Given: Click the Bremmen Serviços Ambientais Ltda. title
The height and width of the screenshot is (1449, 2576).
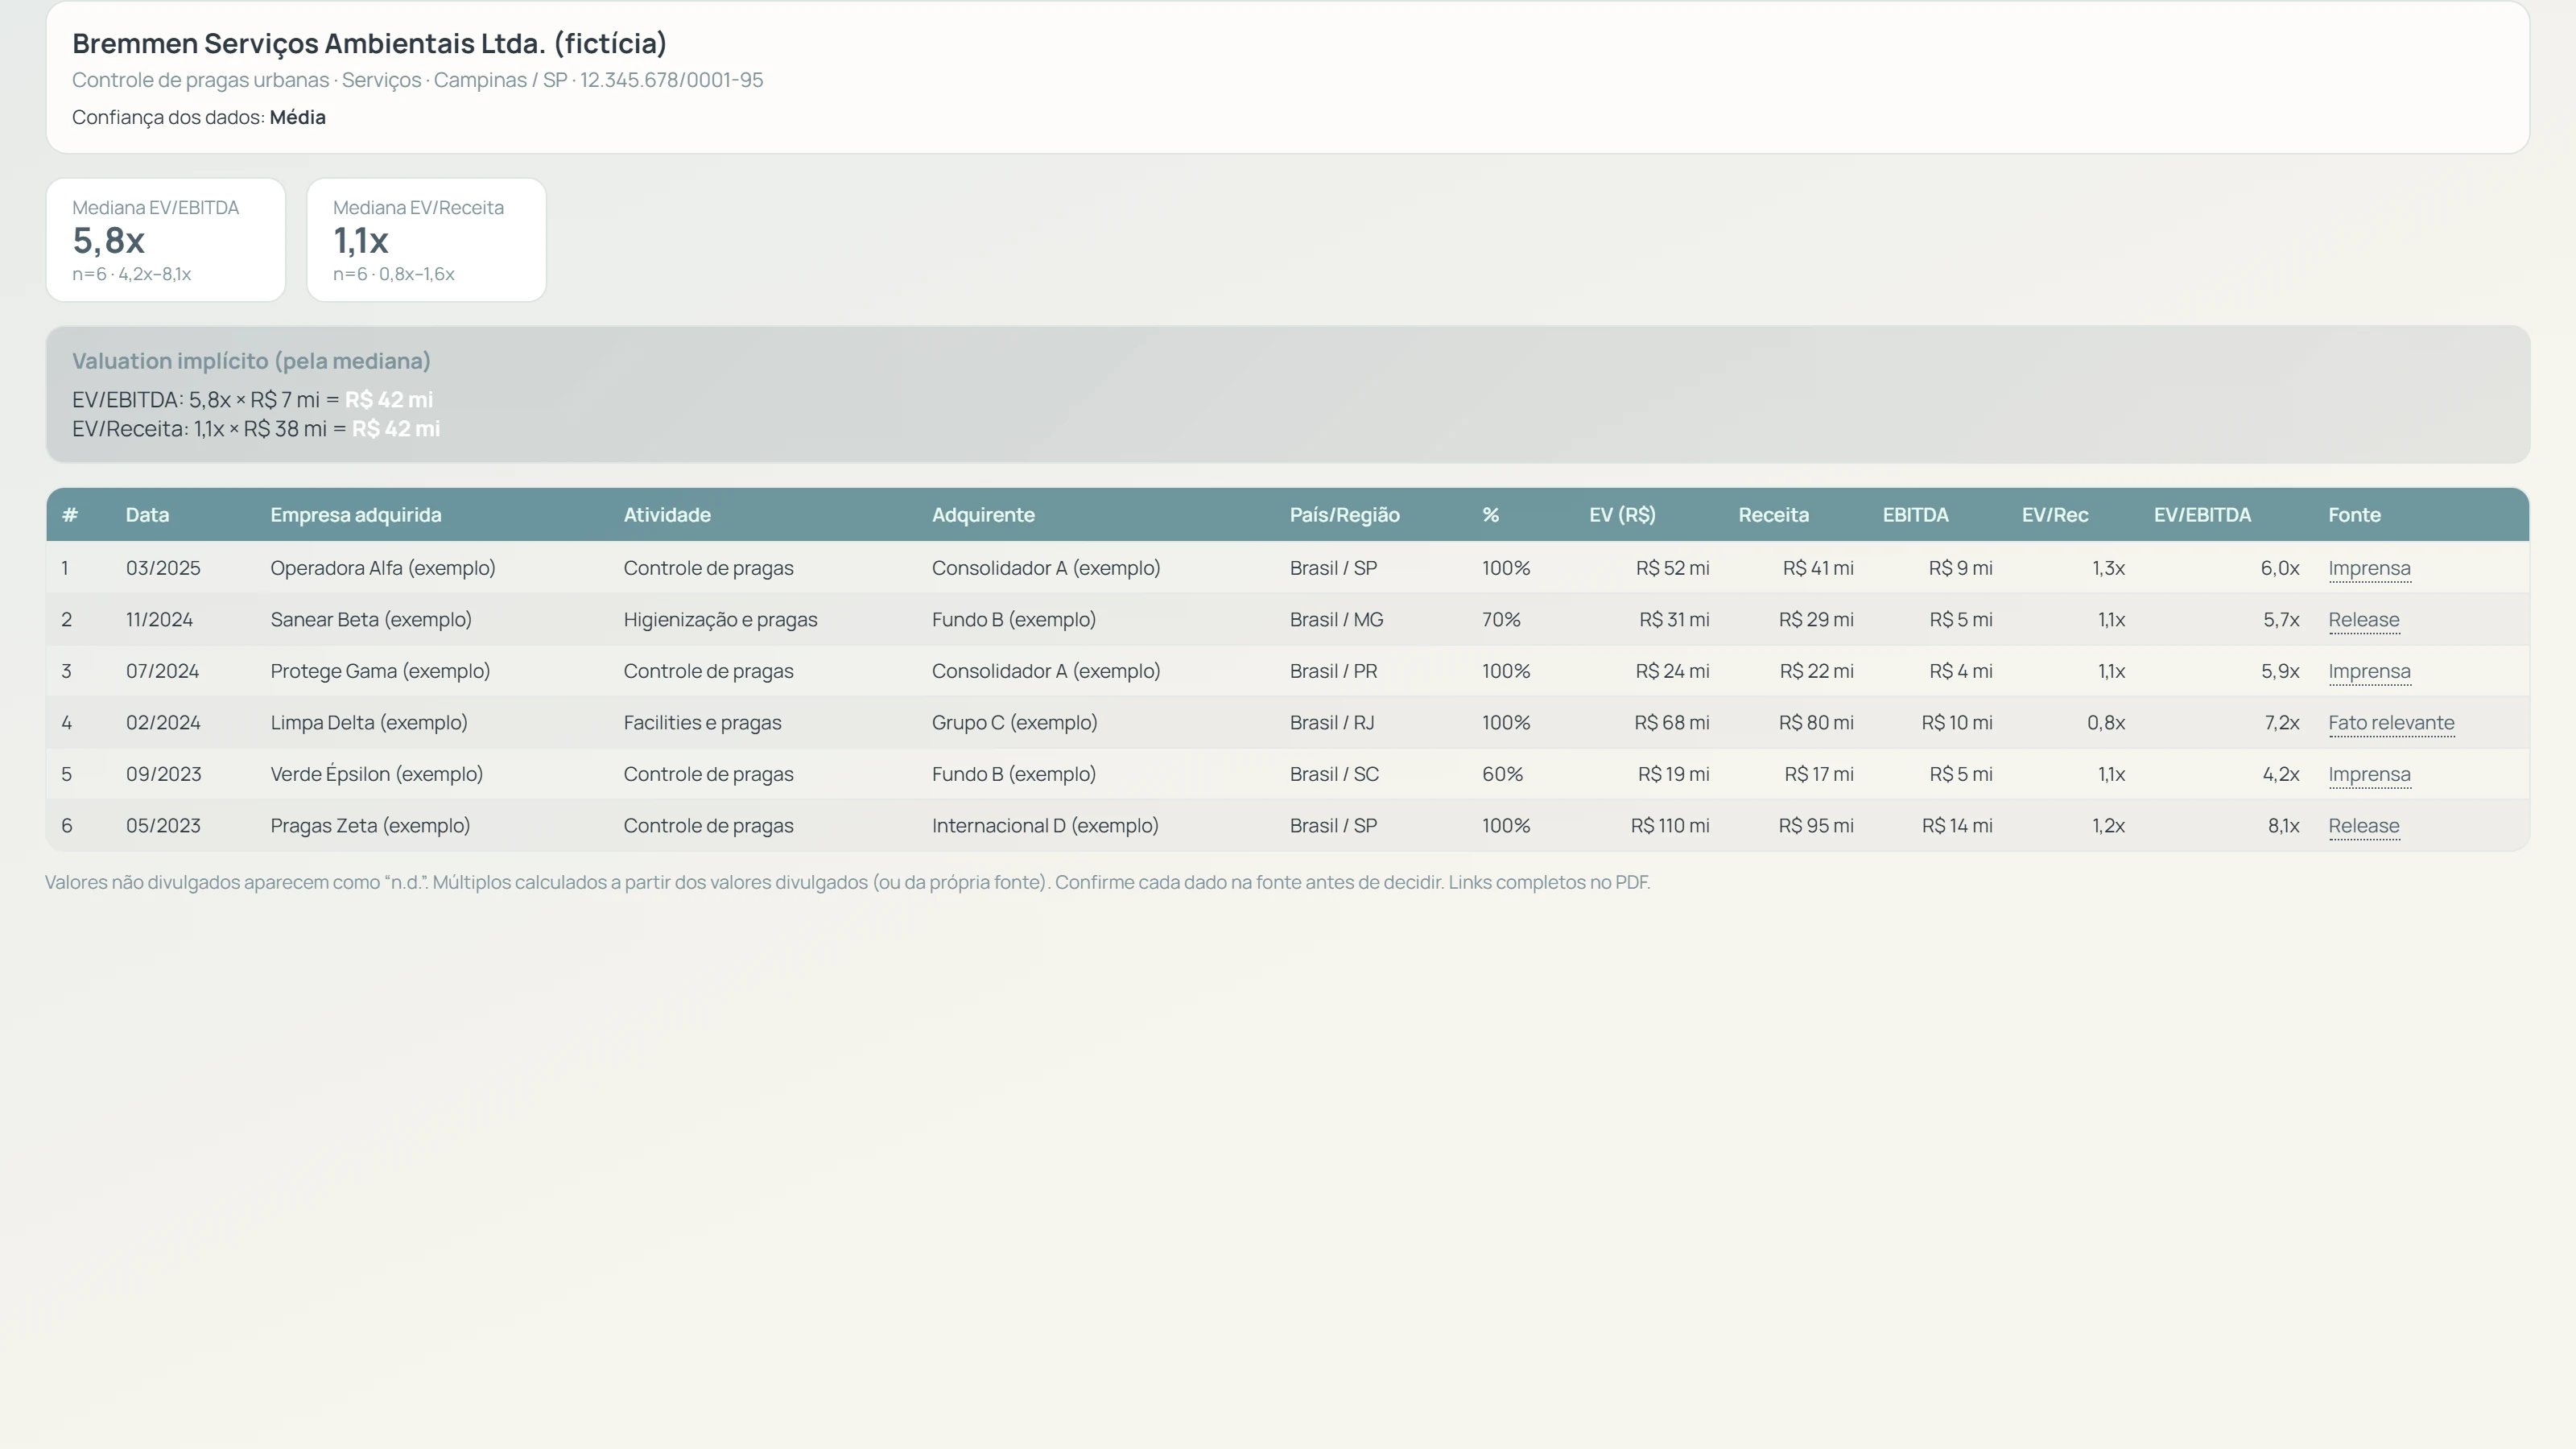Looking at the screenshot, I should point(369,44).
